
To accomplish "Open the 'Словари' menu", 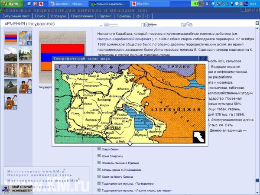I will coord(58,16).
